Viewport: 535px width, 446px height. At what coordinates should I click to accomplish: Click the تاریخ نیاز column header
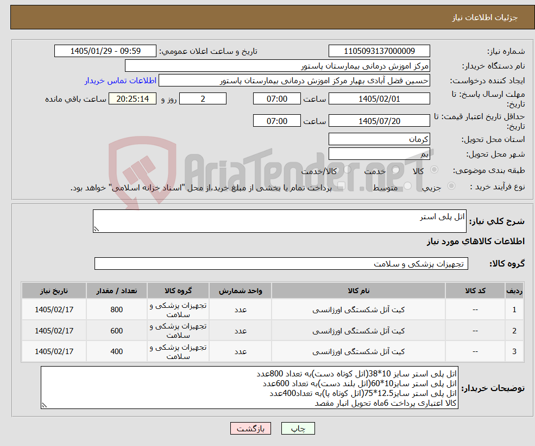coord(54,291)
